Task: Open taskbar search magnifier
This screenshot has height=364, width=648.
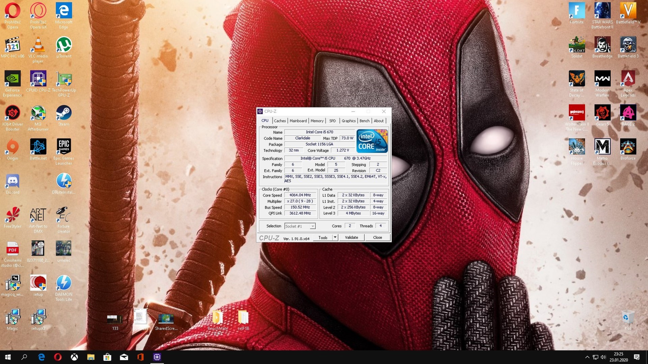Action: (x=24, y=357)
